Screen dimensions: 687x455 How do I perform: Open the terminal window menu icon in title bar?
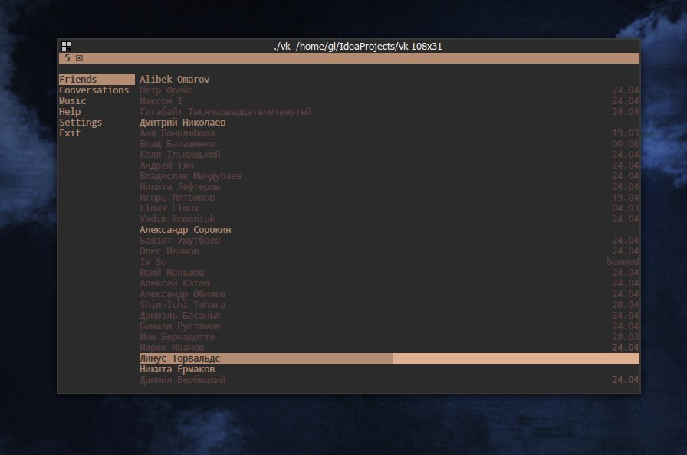[66, 46]
